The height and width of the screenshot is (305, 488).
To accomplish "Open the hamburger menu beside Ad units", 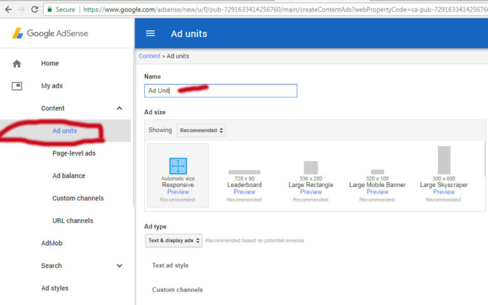I will coord(151,33).
